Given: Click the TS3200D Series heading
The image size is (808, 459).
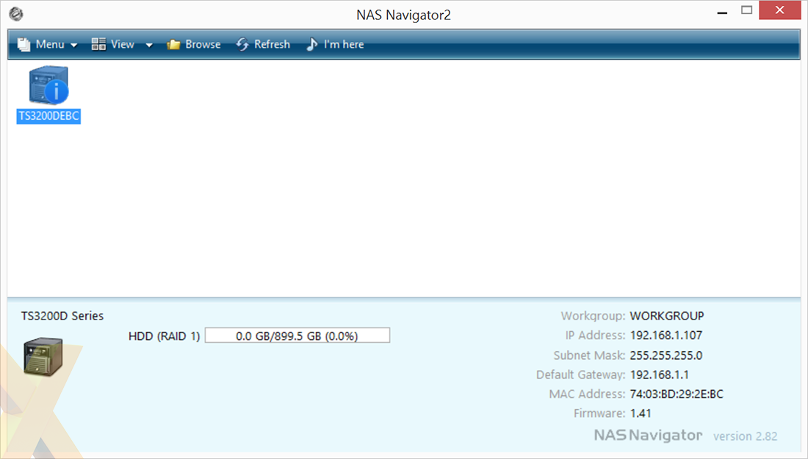Looking at the screenshot, I should tap(62, 317).
